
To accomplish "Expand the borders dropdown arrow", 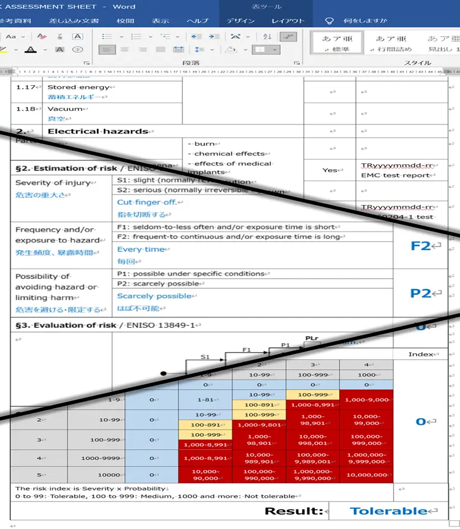I will tap(276, 50).
